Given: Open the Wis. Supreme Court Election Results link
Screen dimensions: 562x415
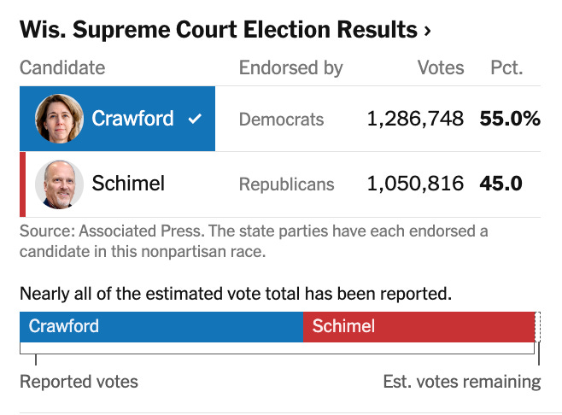Looking at the screenshot, I should click(x=218, y=31).
